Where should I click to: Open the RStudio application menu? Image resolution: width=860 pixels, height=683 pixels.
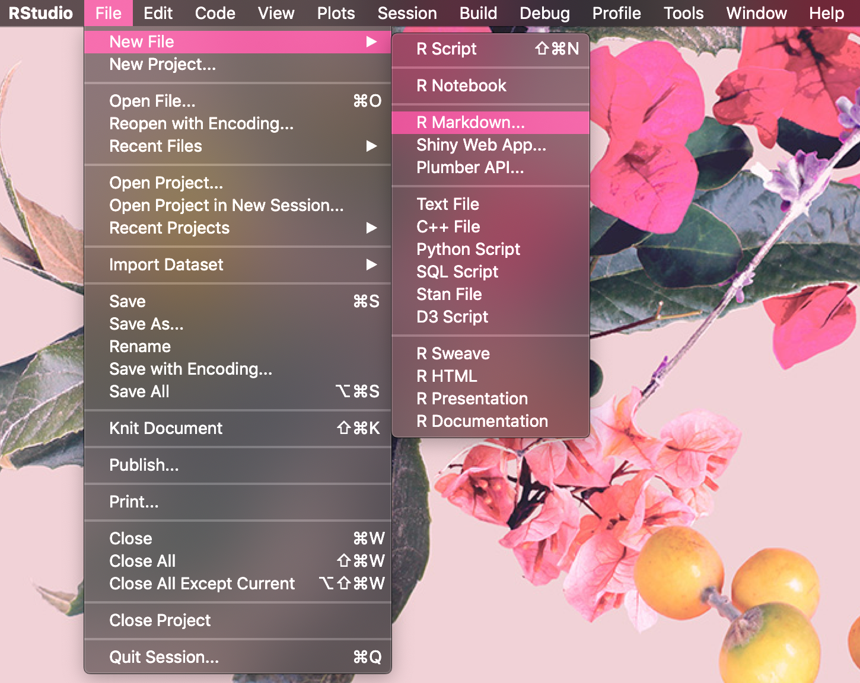click(41, 13)
